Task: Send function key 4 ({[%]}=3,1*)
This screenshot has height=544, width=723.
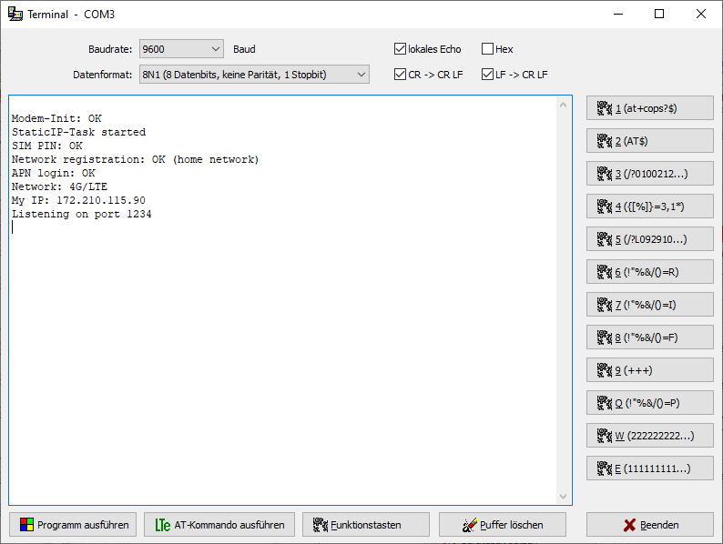Action: coord(649,207)
